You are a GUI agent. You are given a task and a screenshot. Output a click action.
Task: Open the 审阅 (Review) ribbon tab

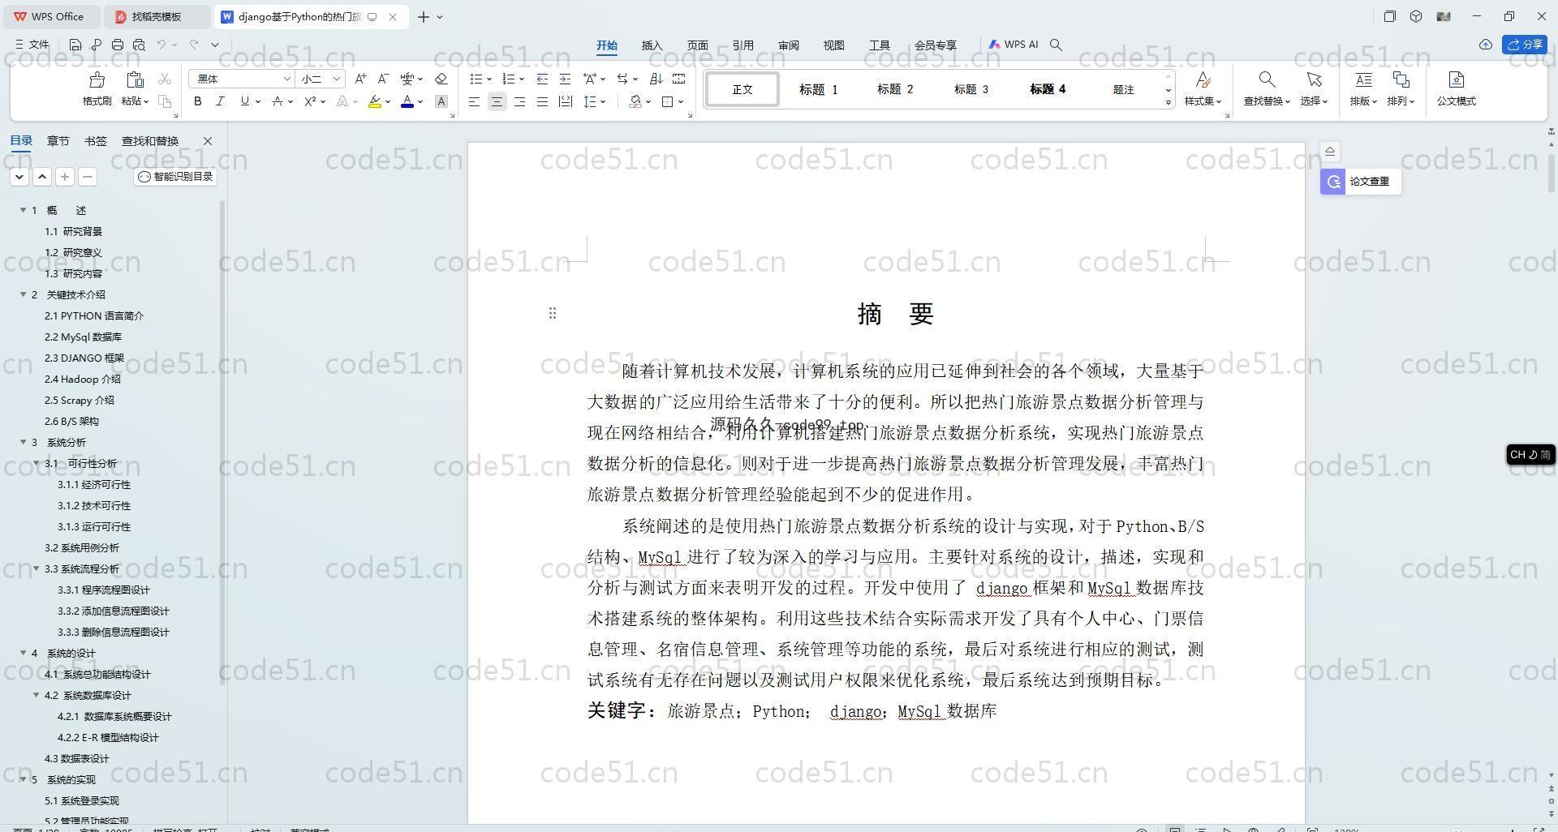pos(789,45)
